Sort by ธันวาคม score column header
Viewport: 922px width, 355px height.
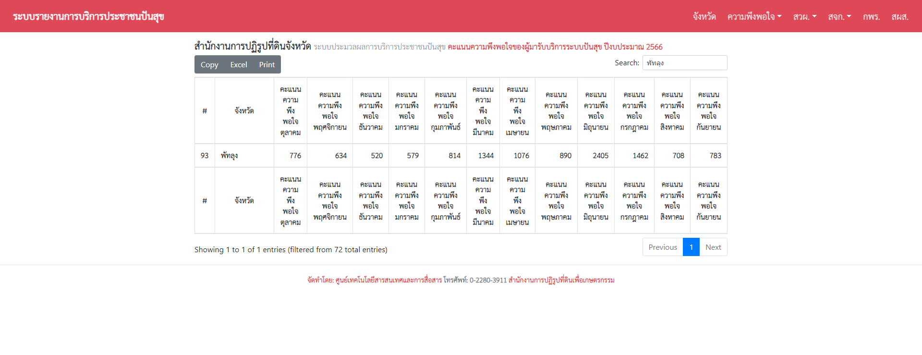click(x=371, y=110)
